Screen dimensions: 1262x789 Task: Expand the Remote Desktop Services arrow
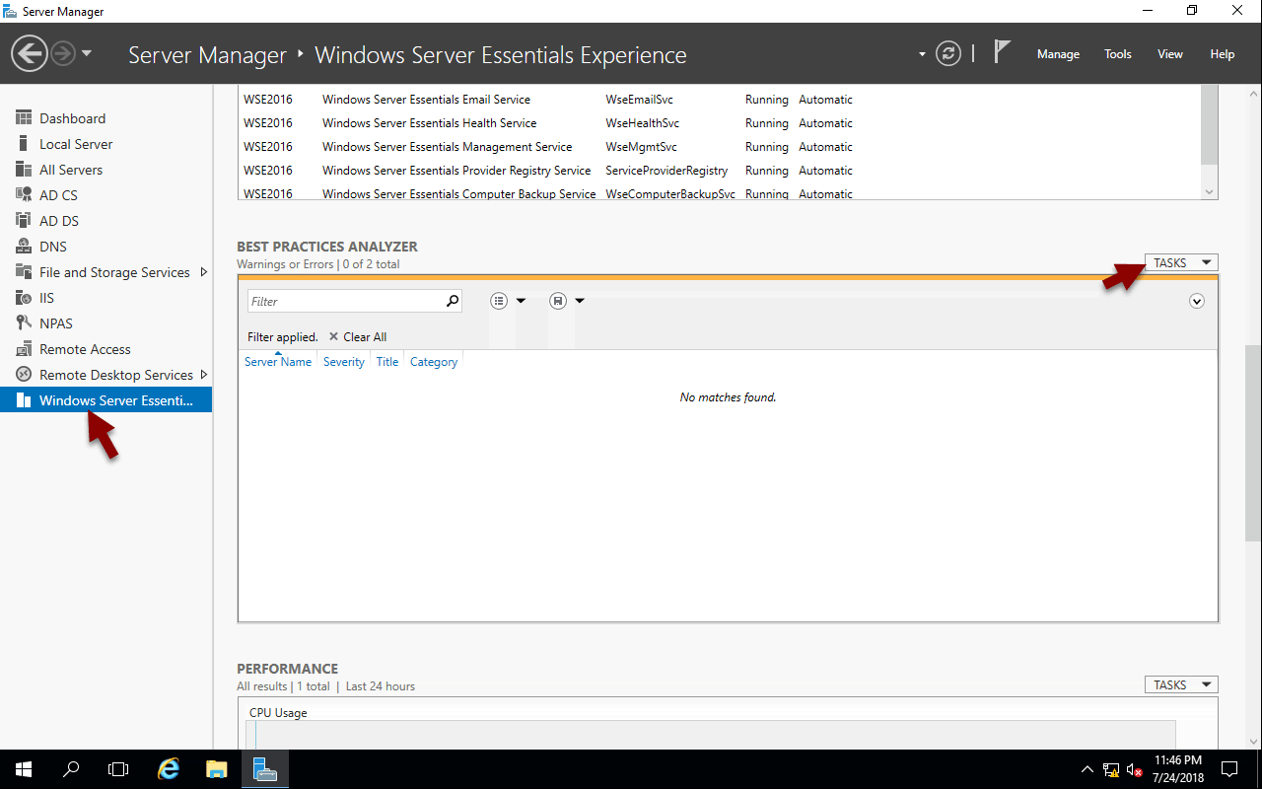coord(204,375)
